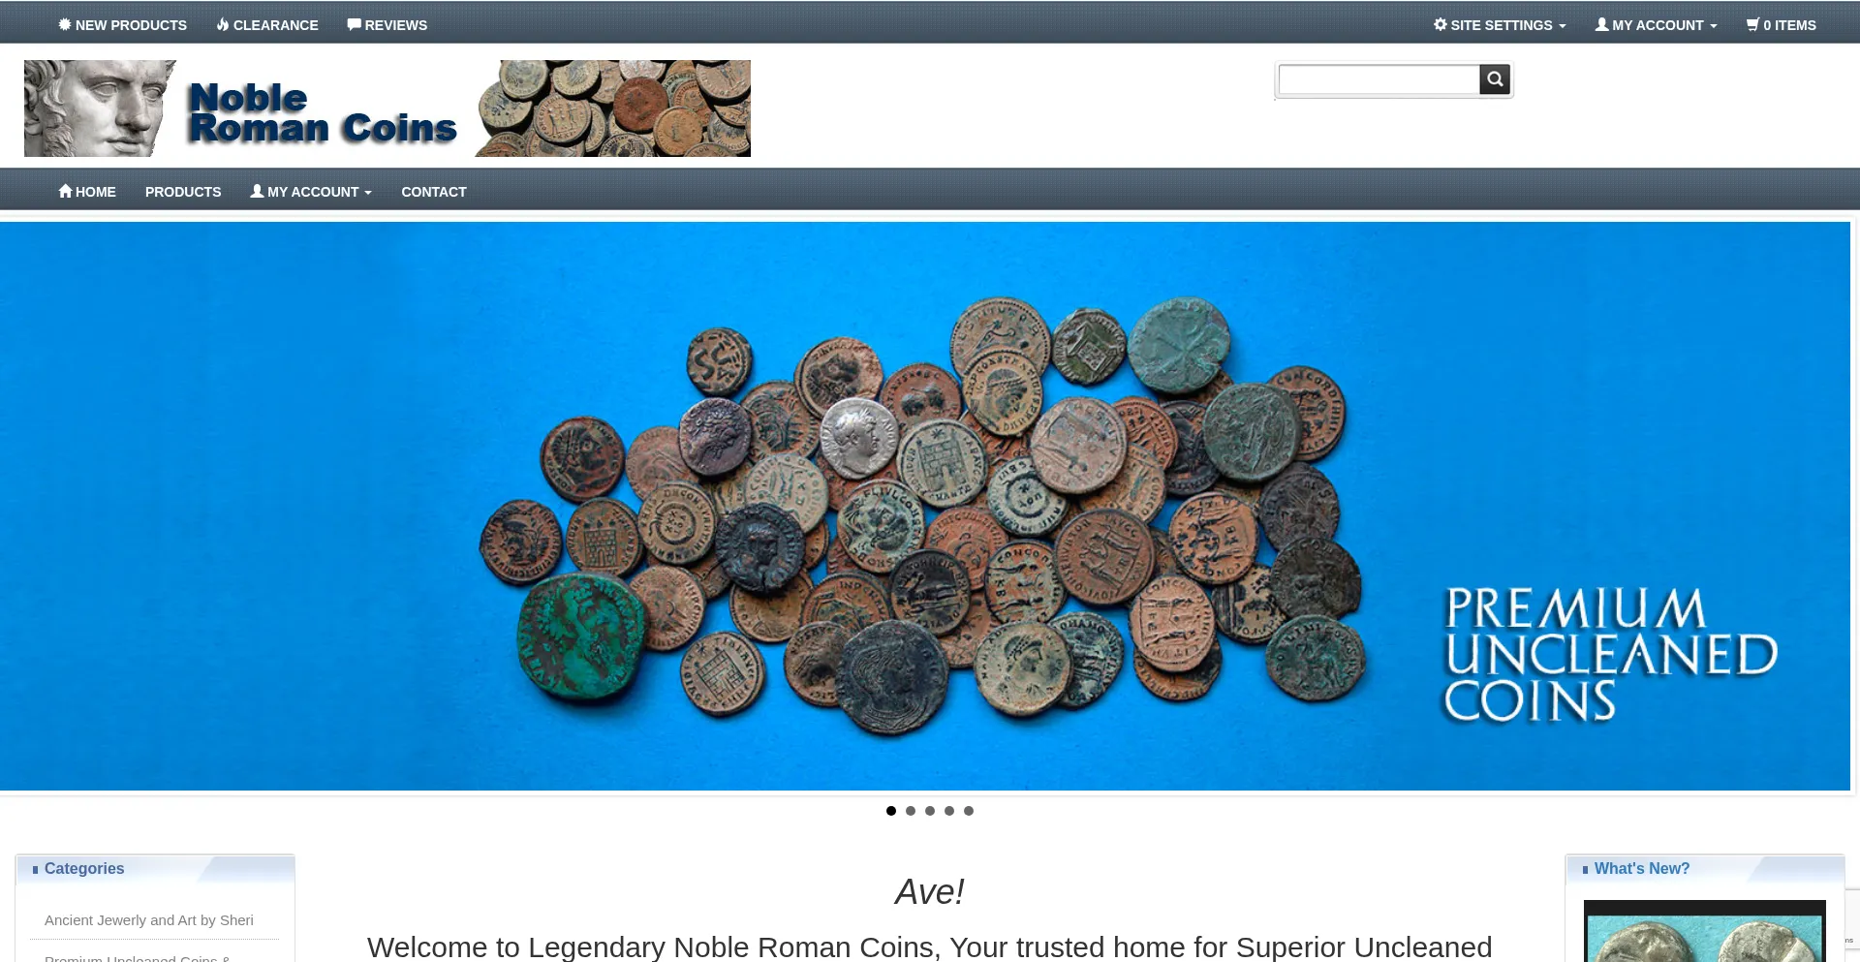Expand My Account dropdown in main navigation

[x=311, y=192]
